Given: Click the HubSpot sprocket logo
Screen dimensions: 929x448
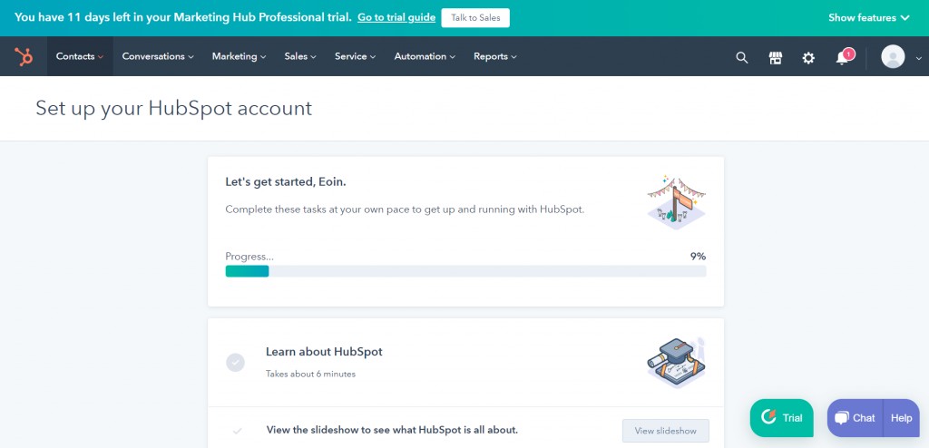Looking at the screenshot, I should point(24,56).
